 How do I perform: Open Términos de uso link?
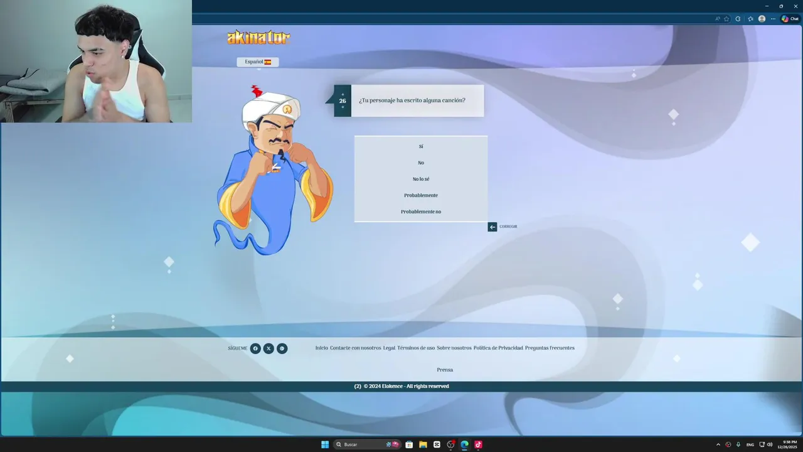416,348
